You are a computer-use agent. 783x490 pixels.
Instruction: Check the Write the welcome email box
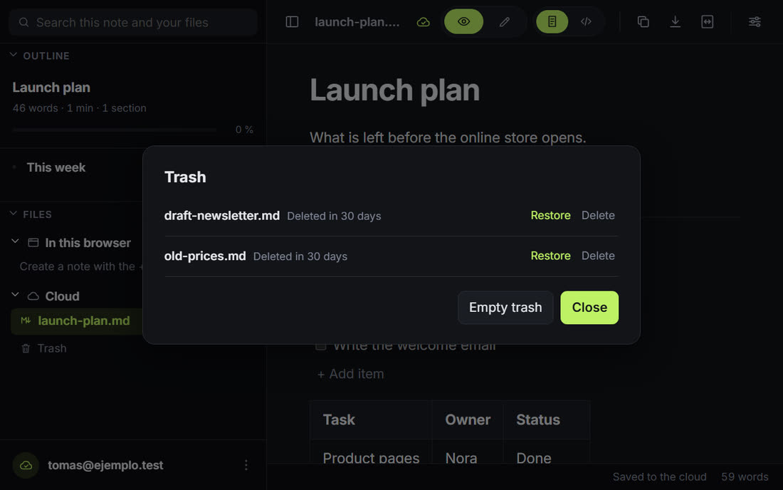[321, 345]
